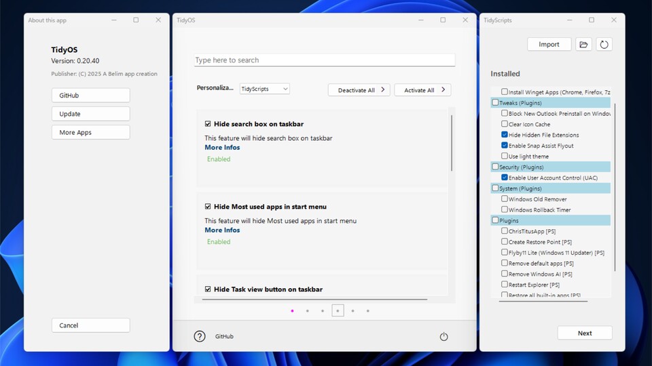Click GitHub button in About this app
The image size is (652, 366).
click(x=90, y=96)
